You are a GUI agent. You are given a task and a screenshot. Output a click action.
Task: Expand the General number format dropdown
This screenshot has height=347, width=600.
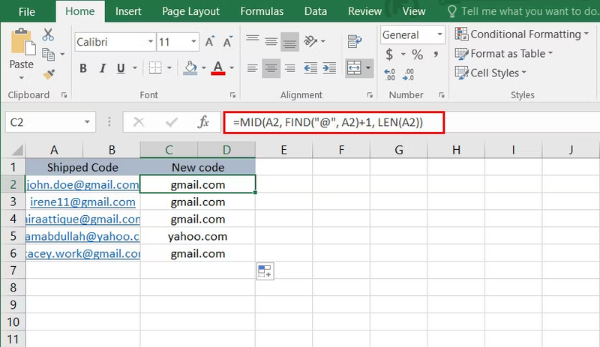[x=412, y=34]
